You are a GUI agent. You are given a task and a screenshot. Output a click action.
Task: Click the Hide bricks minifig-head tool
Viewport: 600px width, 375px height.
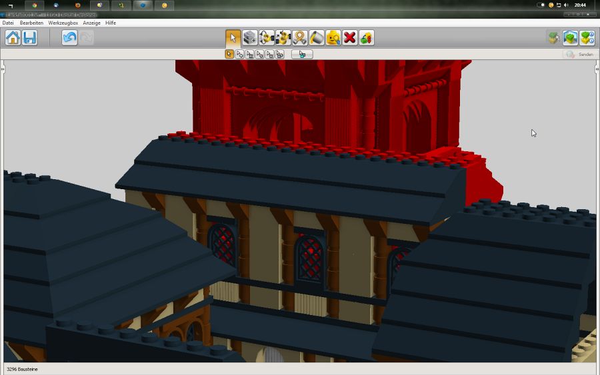[333, 38]
